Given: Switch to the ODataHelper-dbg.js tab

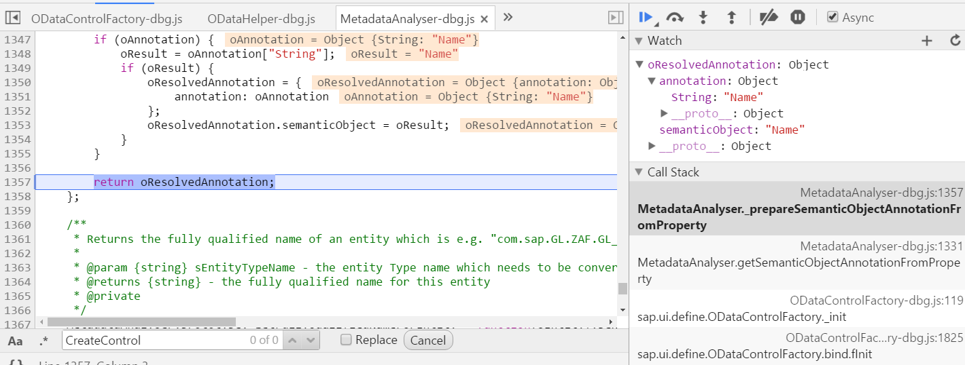Looking at the screenshot, I should 262,18.
